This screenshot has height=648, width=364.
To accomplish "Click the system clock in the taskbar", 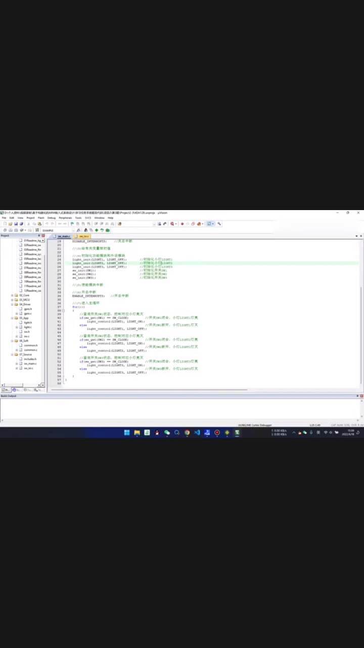I will (x=347, y=432).
